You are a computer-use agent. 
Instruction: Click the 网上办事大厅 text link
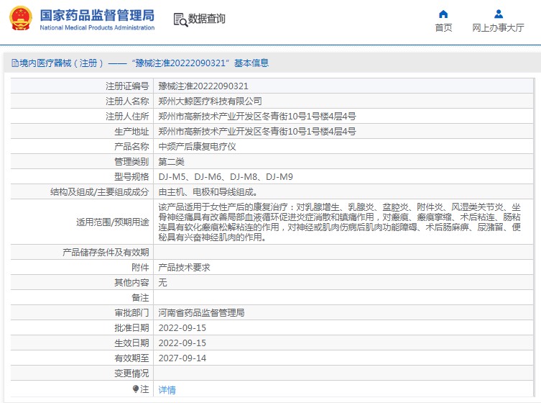pos(498,27)
